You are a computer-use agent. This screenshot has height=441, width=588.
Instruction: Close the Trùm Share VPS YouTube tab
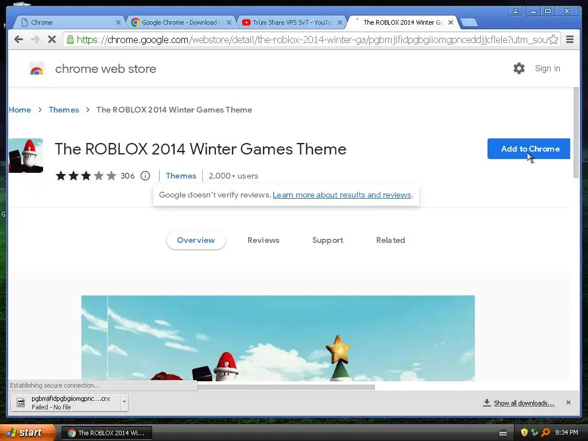pyautogui.click(x=340, y=22)
